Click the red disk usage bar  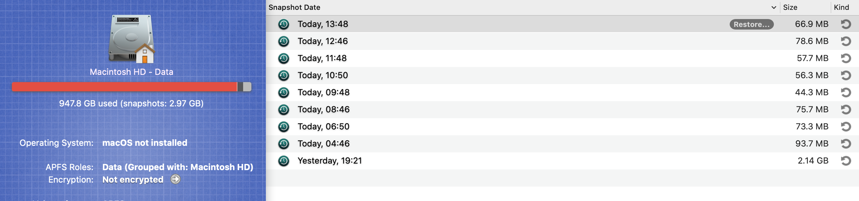coord(124,87)
